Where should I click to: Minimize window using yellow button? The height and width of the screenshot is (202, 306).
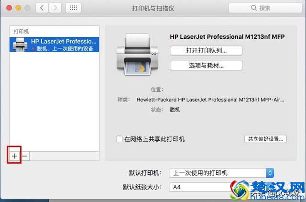tap(19, 8)
